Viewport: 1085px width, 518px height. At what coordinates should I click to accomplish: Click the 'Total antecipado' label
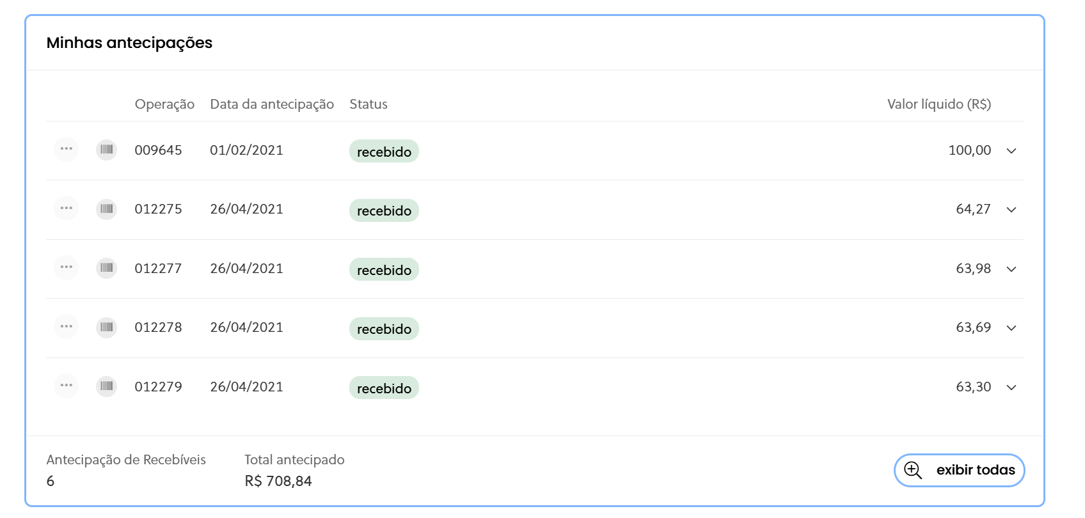[x=294, y=460]
